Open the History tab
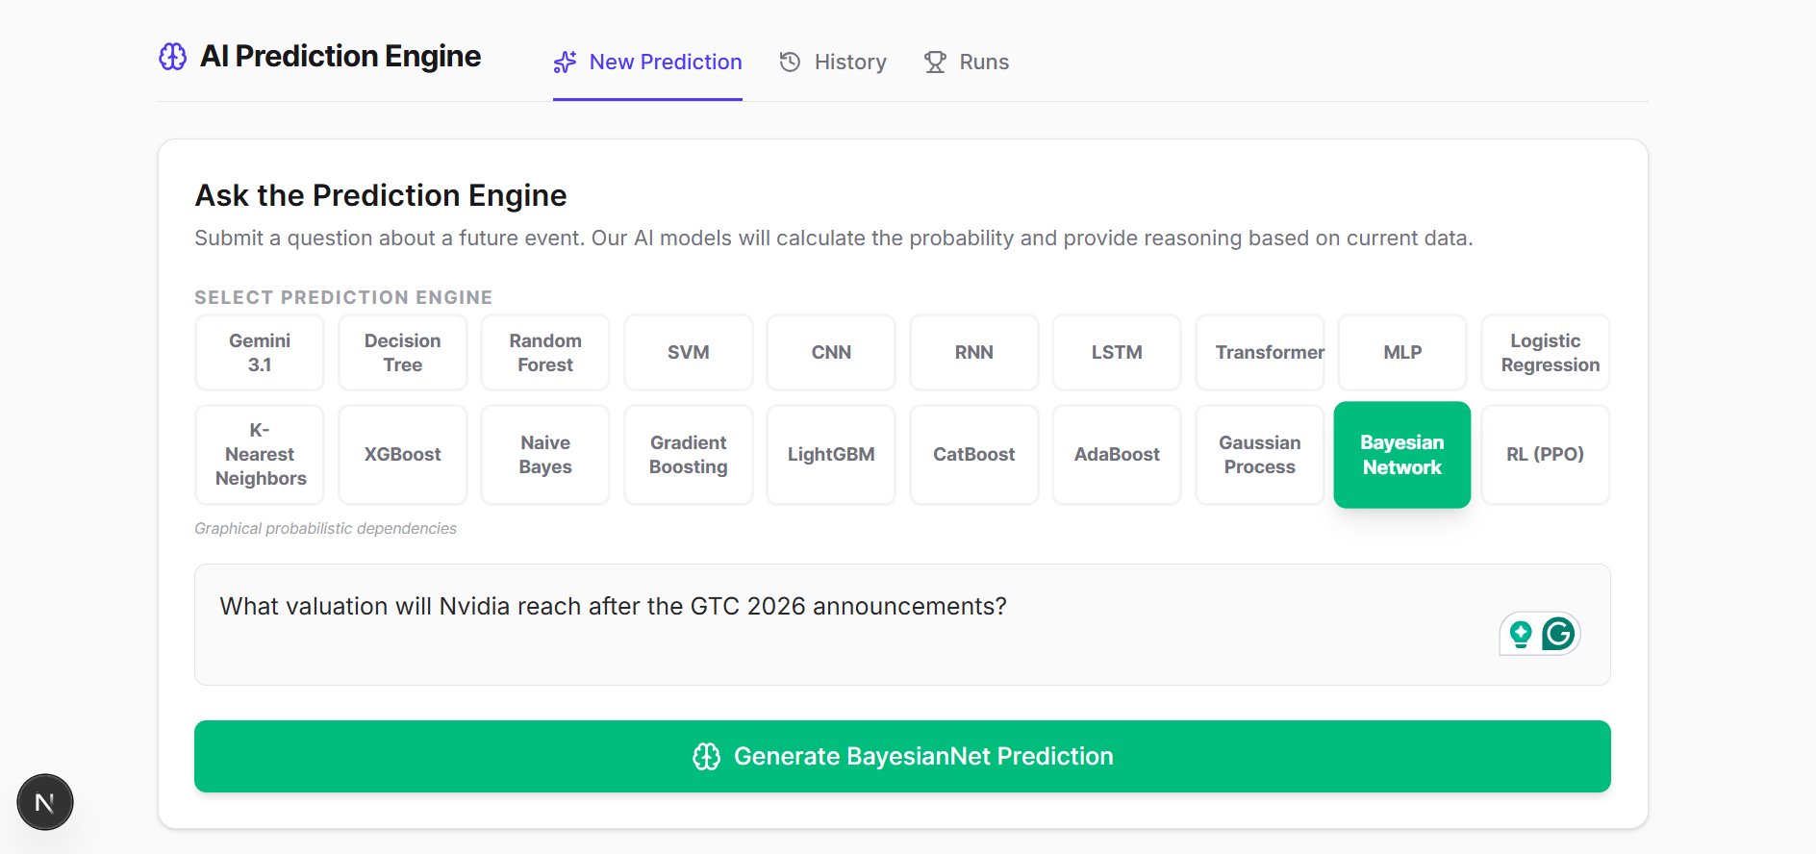The width and height of the screenshot is (1816, 854). tap(833, 63)
